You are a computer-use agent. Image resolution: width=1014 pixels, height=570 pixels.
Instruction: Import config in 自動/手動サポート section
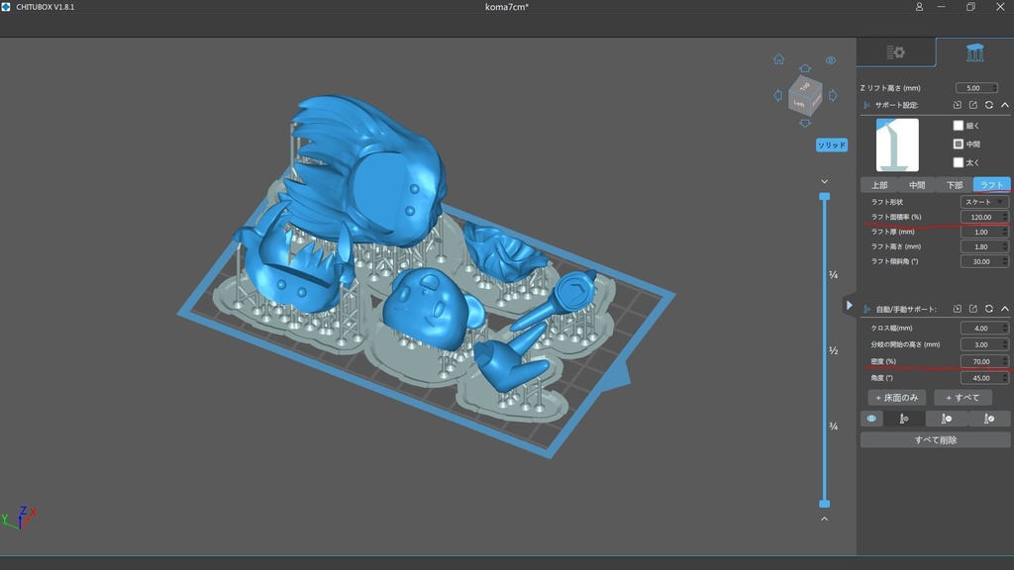958,309
